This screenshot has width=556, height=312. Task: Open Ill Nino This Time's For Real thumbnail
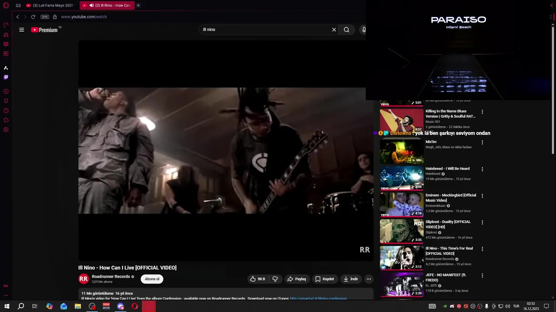pyautogui.click(x=402, y=258)
